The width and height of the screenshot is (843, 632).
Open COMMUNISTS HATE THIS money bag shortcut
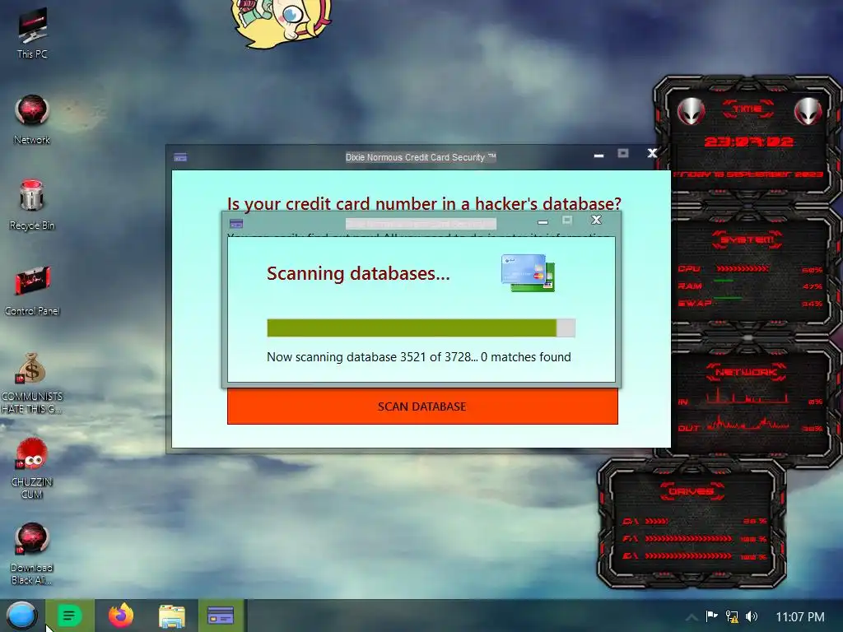coord(32,383)
